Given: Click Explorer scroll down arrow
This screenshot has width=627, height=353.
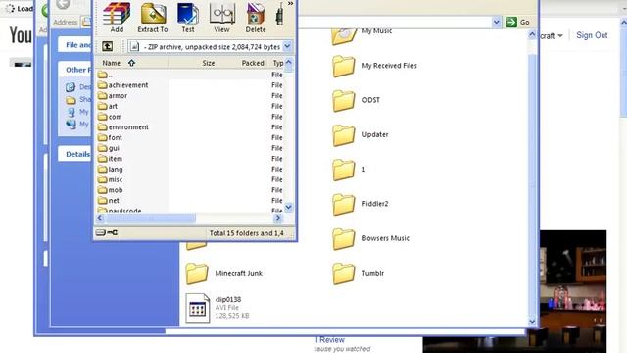Looking at the screenshot, I should pos(532,321).
